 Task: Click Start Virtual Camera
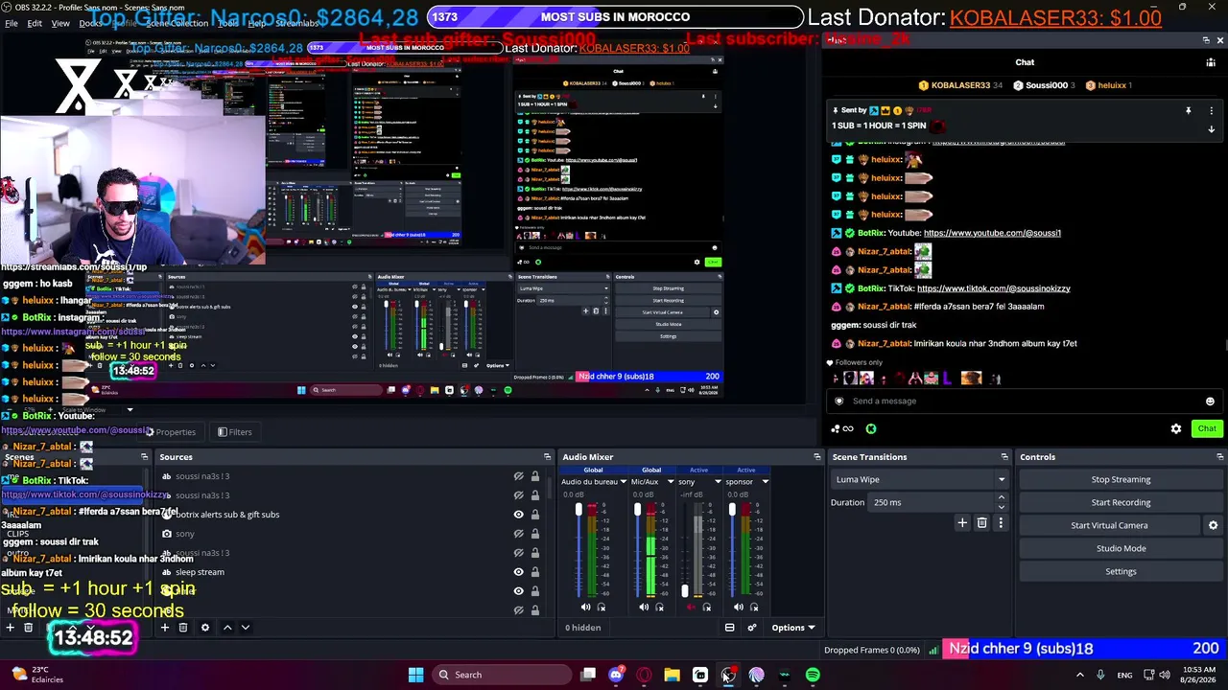(x=1109, y=525)
